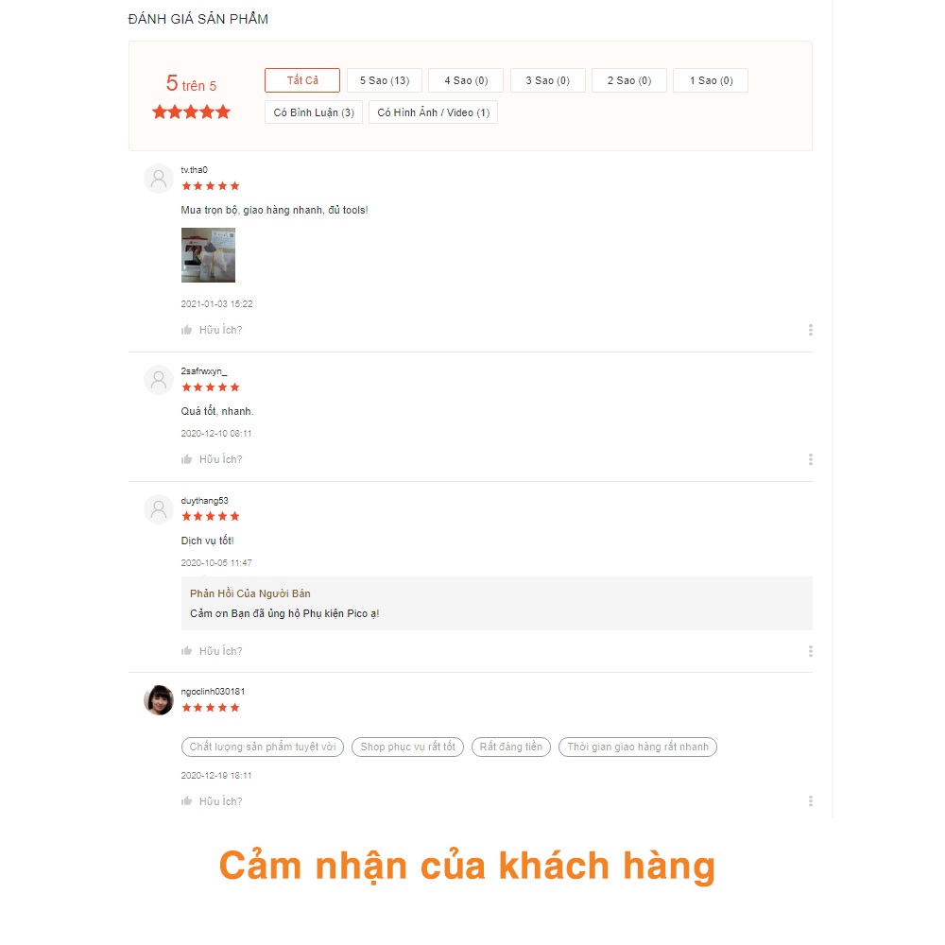
Task: Open more options for 2safrwxyn_ review
Action: [x=810, y=459]
